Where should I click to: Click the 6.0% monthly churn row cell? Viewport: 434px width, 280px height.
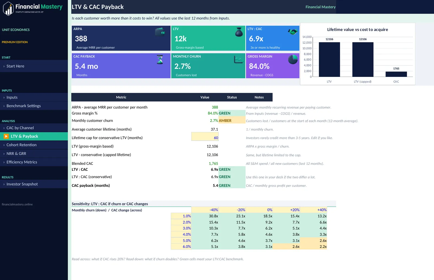[x=181, y=247]
